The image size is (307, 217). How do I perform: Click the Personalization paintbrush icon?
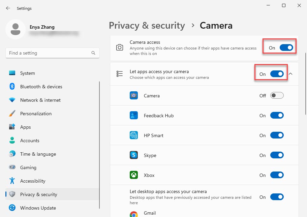(12, 114)
